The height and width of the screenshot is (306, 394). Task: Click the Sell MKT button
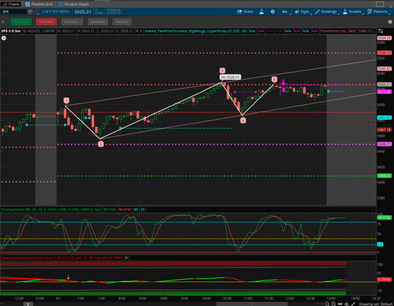[46, 22]
